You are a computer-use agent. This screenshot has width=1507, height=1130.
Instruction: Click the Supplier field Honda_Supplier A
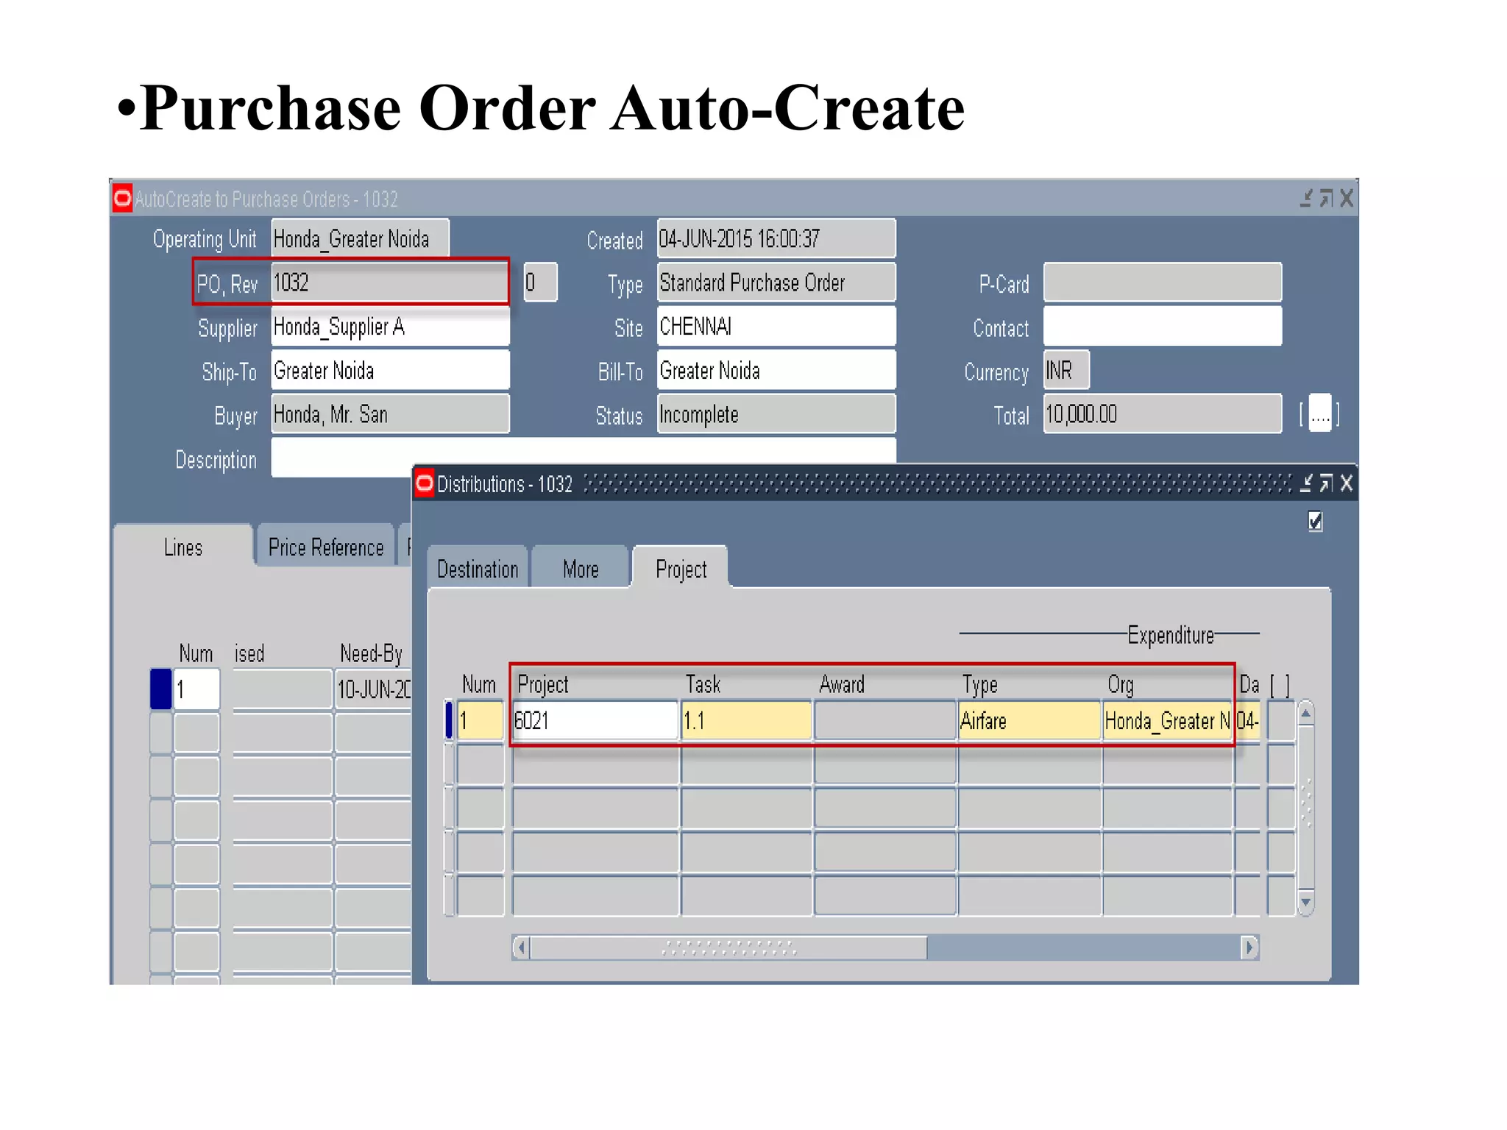(x=390, y=326)
